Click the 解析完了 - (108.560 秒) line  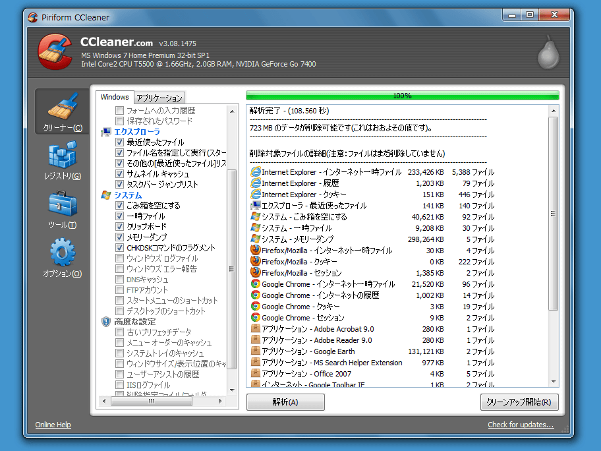pyautogui.click(x=289, y=111)
